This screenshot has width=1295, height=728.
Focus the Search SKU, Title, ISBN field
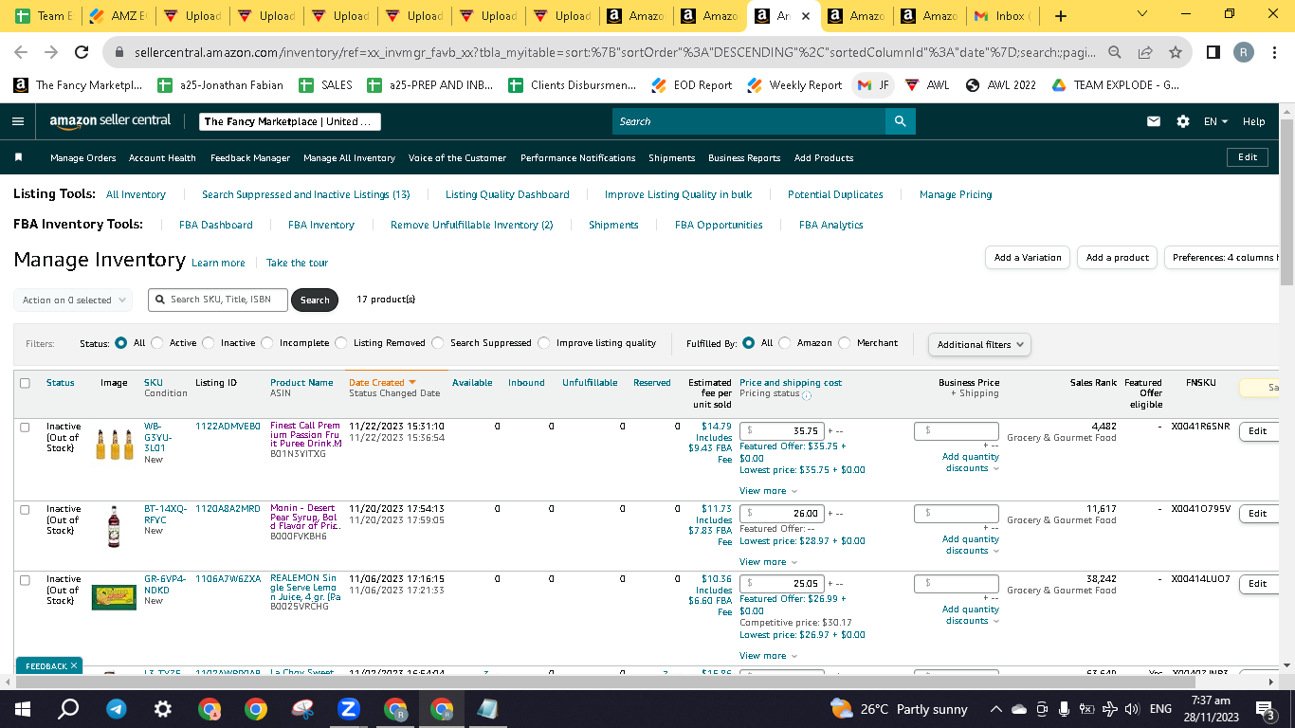click(217, 300)
